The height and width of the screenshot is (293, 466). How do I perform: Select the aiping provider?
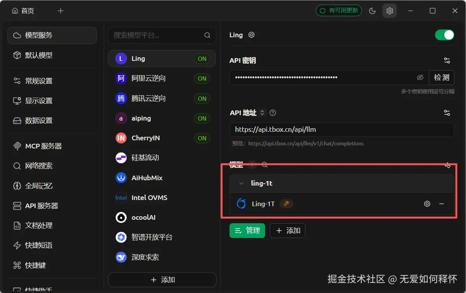(x=162, y=118)
